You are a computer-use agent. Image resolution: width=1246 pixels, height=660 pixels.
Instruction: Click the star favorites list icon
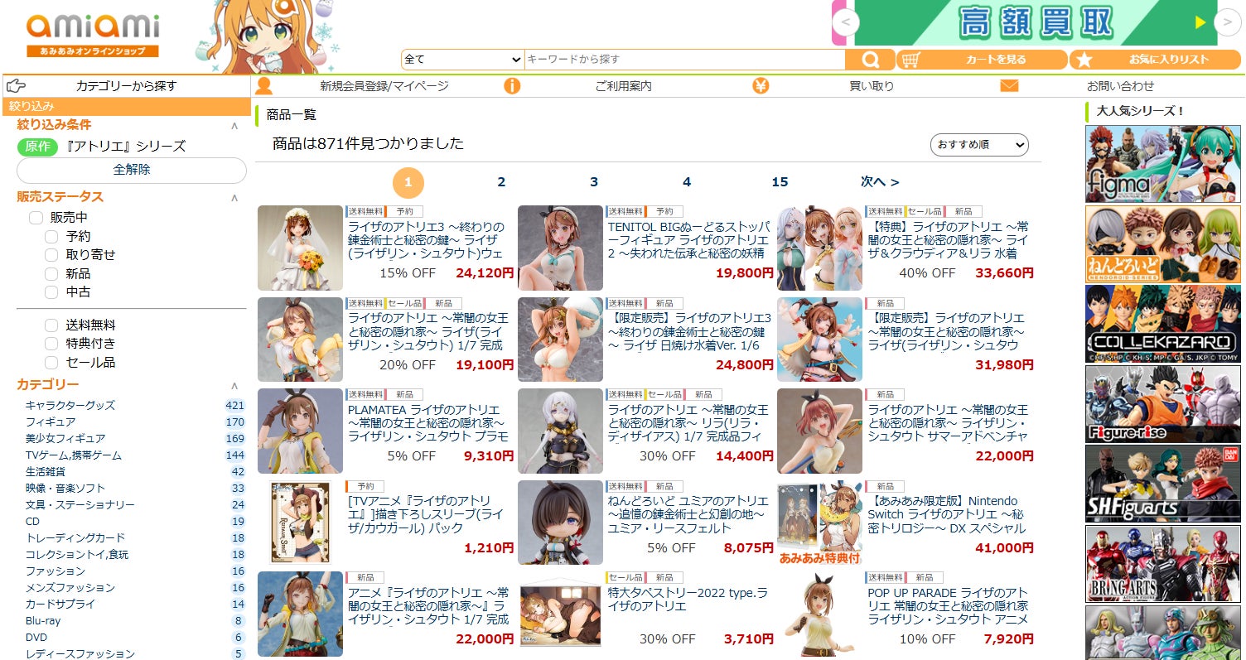click(x=1084, y=60)
